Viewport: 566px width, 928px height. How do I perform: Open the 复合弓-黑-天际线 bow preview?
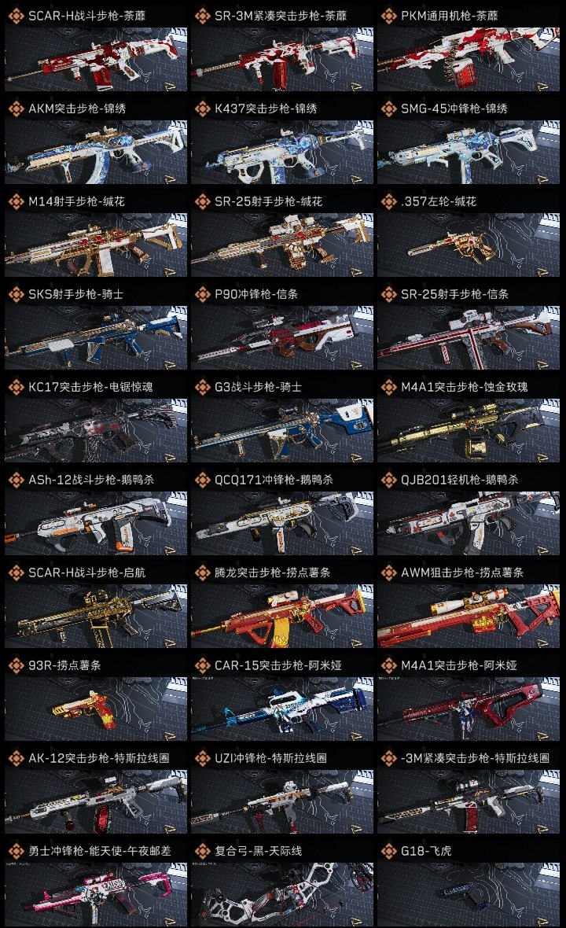point(282,895)
